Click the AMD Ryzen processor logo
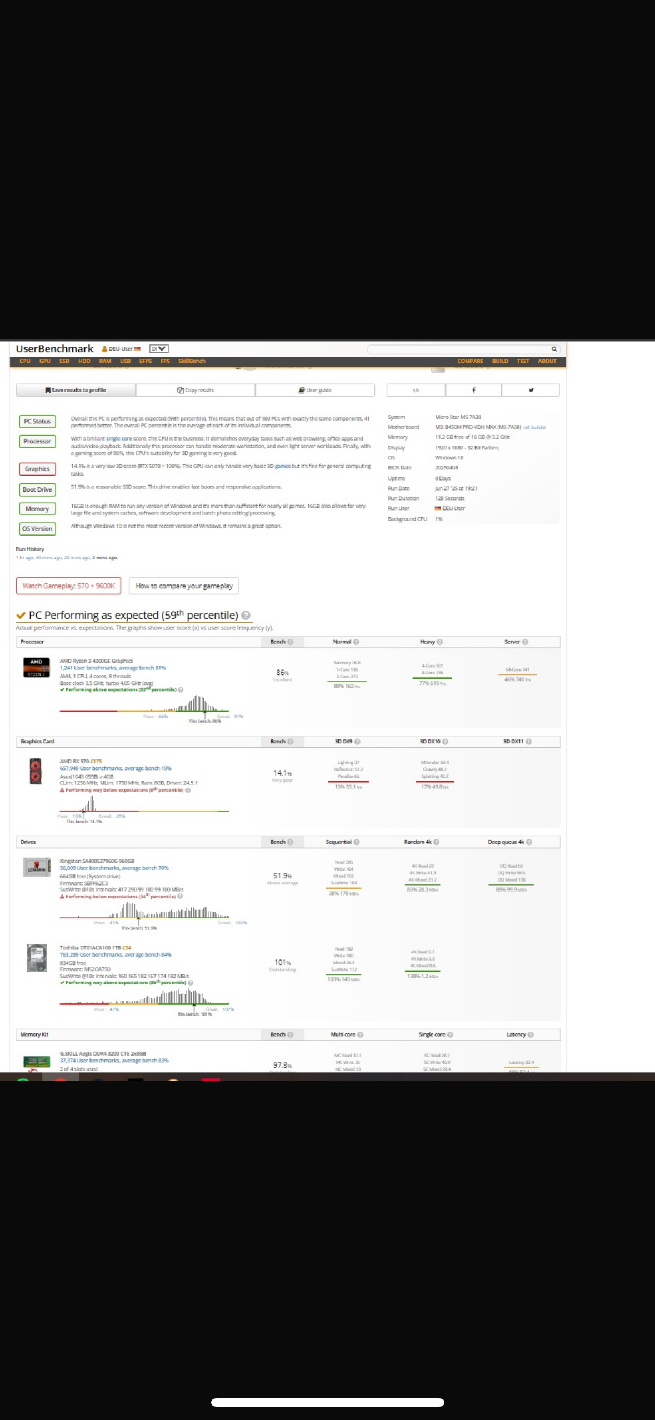The image size is (655, 1420). click(36, 668)
